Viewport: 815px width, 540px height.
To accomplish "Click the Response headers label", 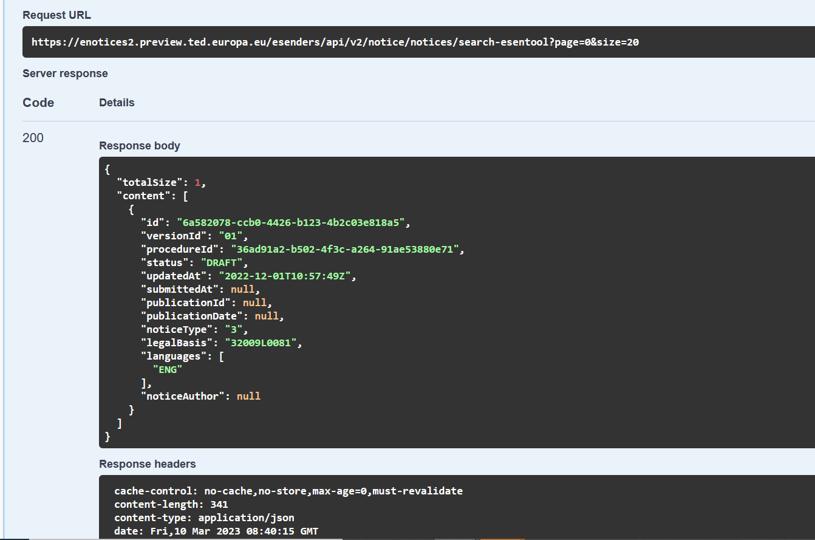I will click(148, 464).
